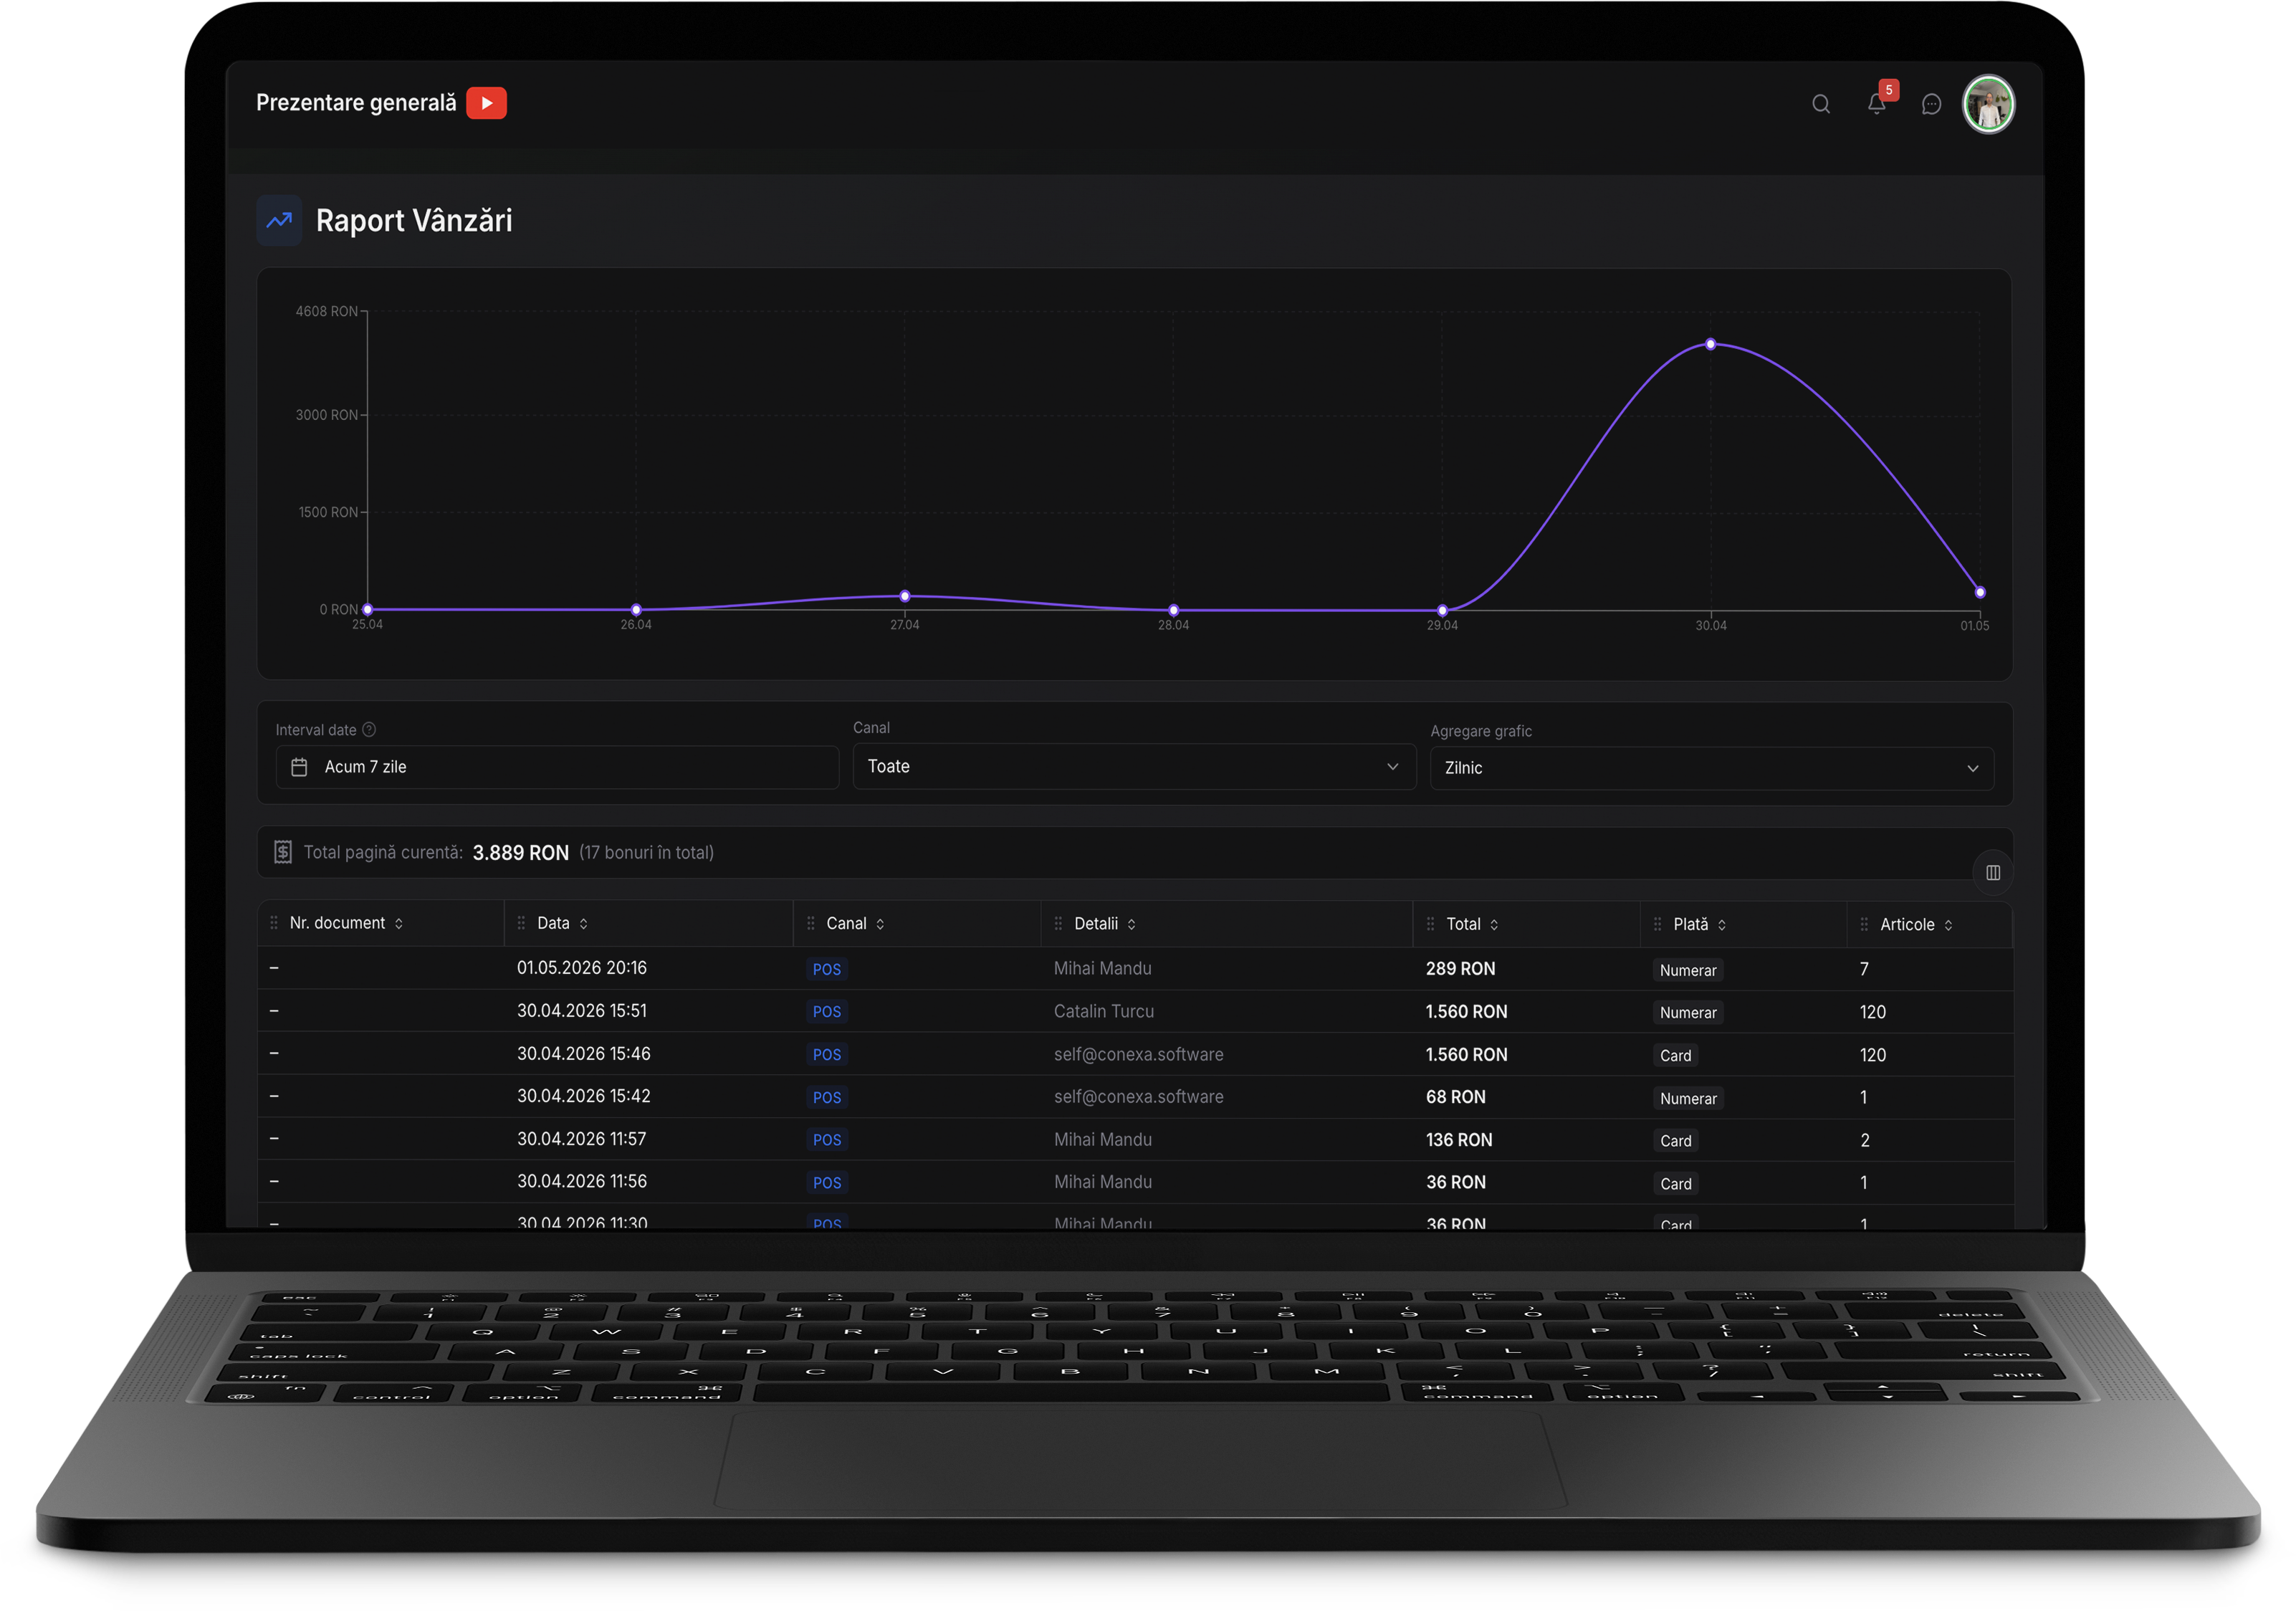Click the Catalin Turcu details cell
This screenshot has width=2296, height=1611.
pyautogui.click(x=1103, y=1012)
